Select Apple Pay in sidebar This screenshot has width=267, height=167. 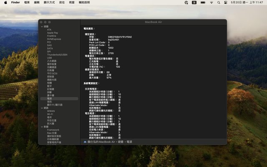[x=53, y=33]
